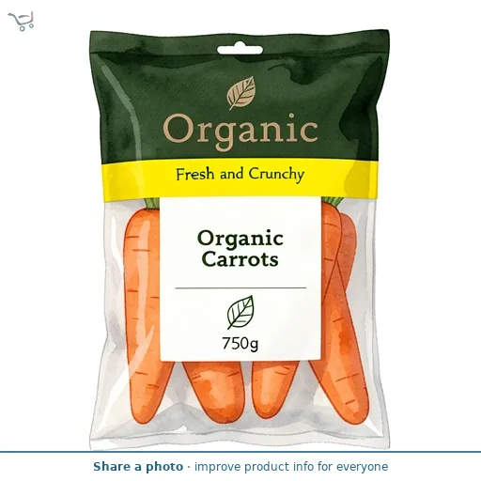The width and height of the screenshot is (481, 481).
Task: Click the third carrot tip below label
Action: (272, 388)
